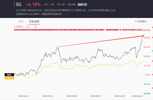Select the 历史走势 tab
Viewport: 153px width, 100px height.
pos(34,21)
